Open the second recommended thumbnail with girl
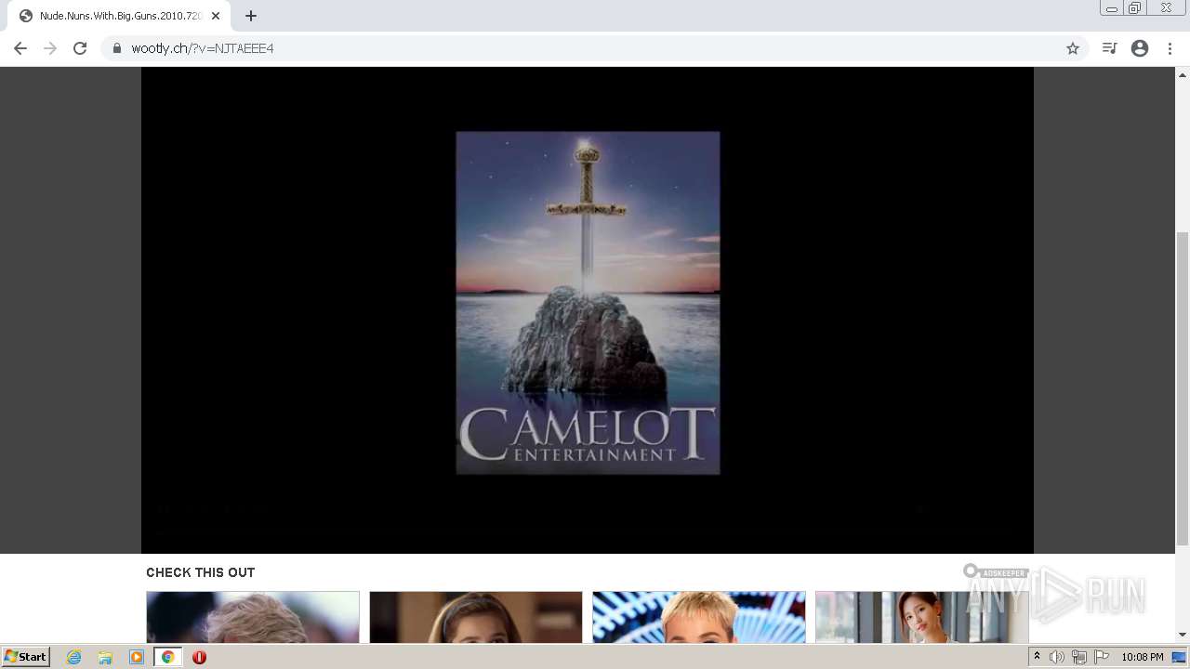 click(476, 617)
